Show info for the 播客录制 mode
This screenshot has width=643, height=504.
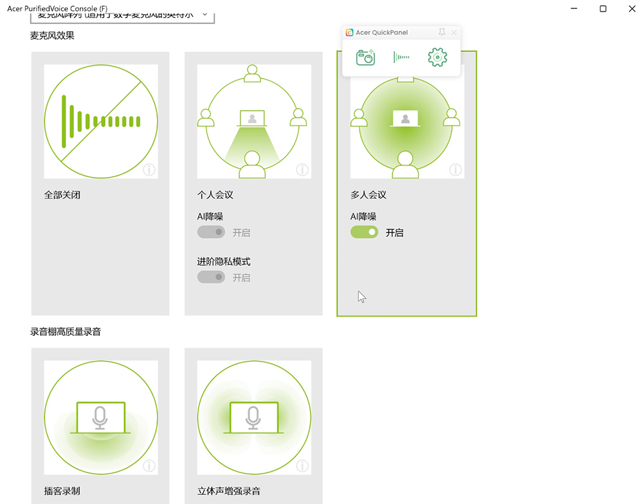click(149, 466)
